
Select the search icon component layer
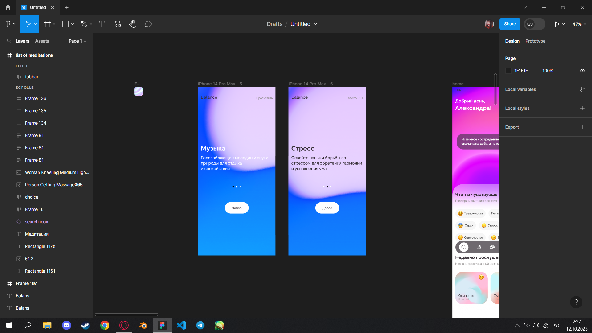[46, 222]
